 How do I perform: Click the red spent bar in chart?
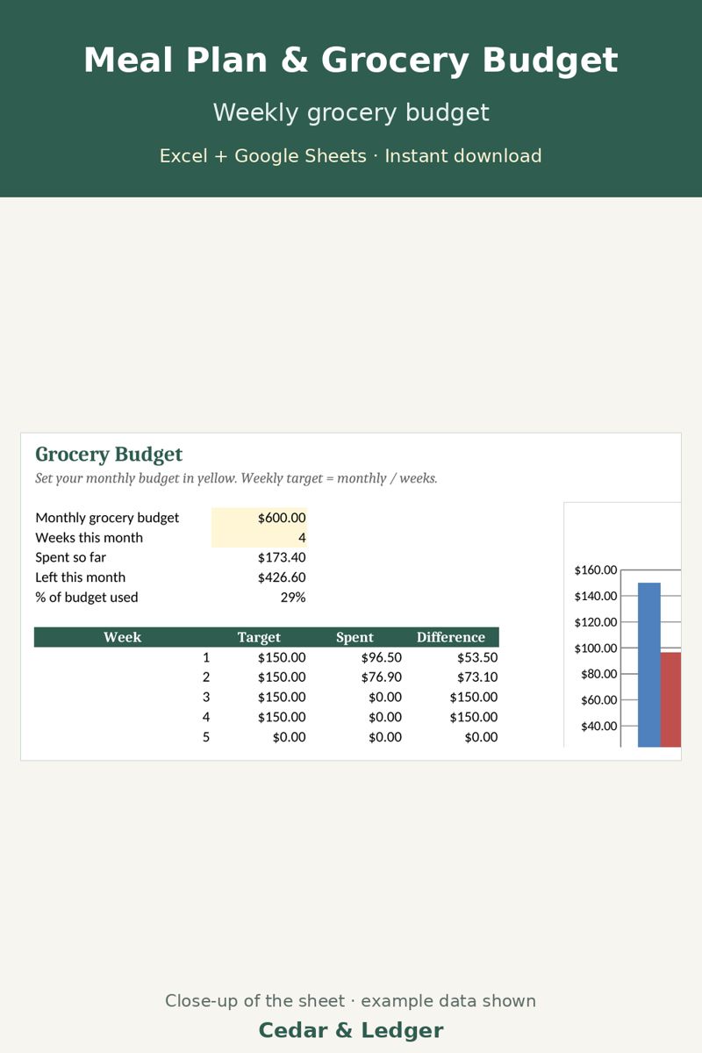pyautogui.click(x=671, y=700)
